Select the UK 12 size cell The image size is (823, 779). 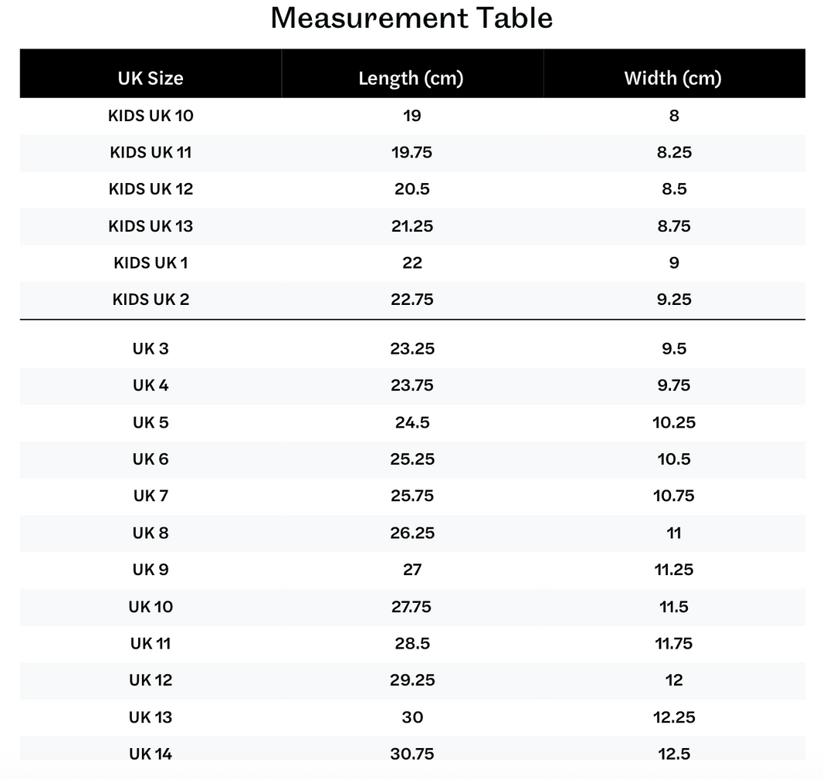pyautogui.click(x=151, y=680)
